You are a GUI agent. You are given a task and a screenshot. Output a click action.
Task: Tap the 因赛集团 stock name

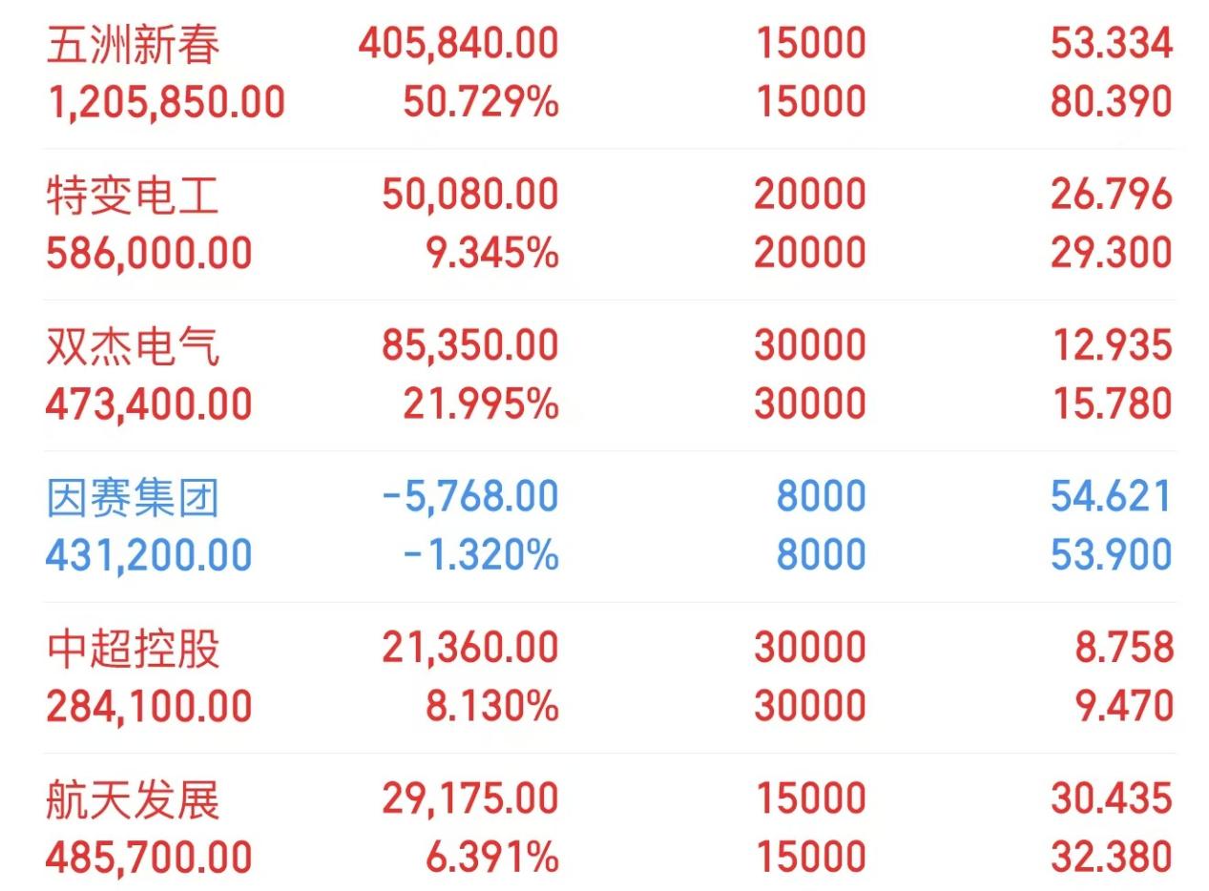point(133,498)
